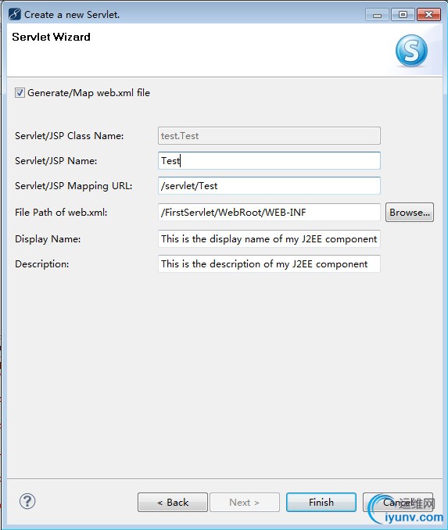Focus the Servlet/JSP Name input field
The width and height of the screenshot is (448, 530).
pos(269,161)
